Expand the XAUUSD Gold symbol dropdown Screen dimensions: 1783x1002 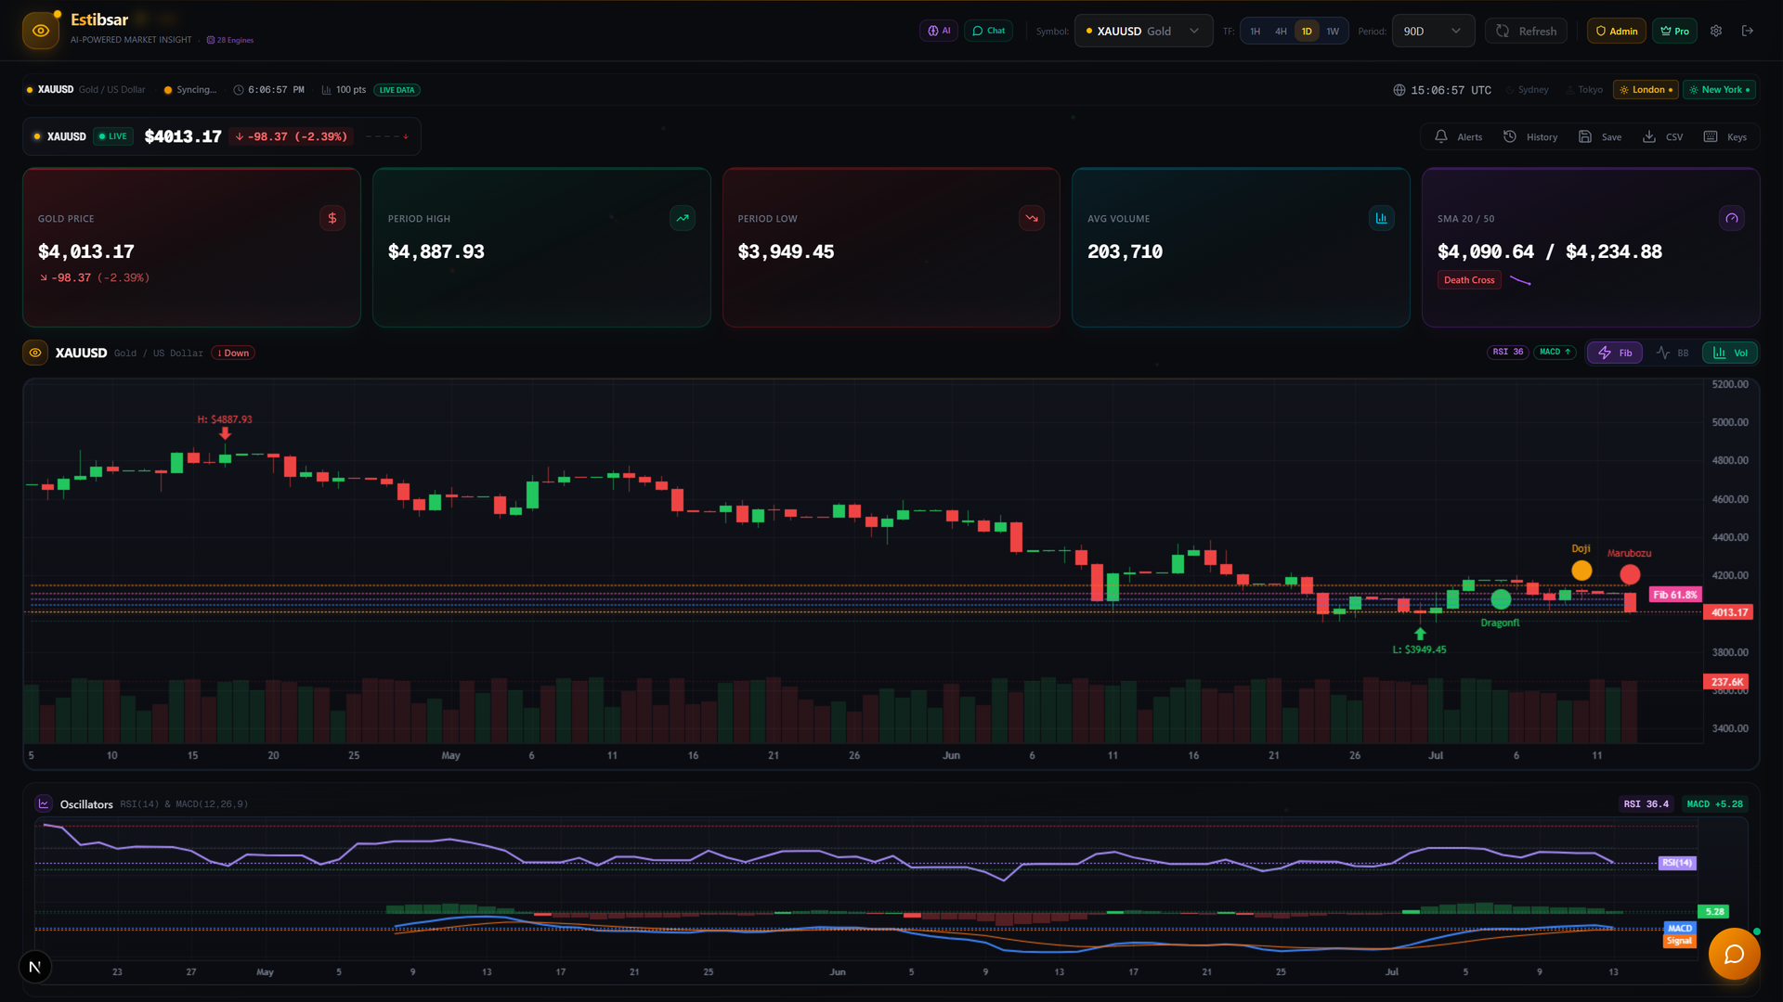coord(1143,31)
